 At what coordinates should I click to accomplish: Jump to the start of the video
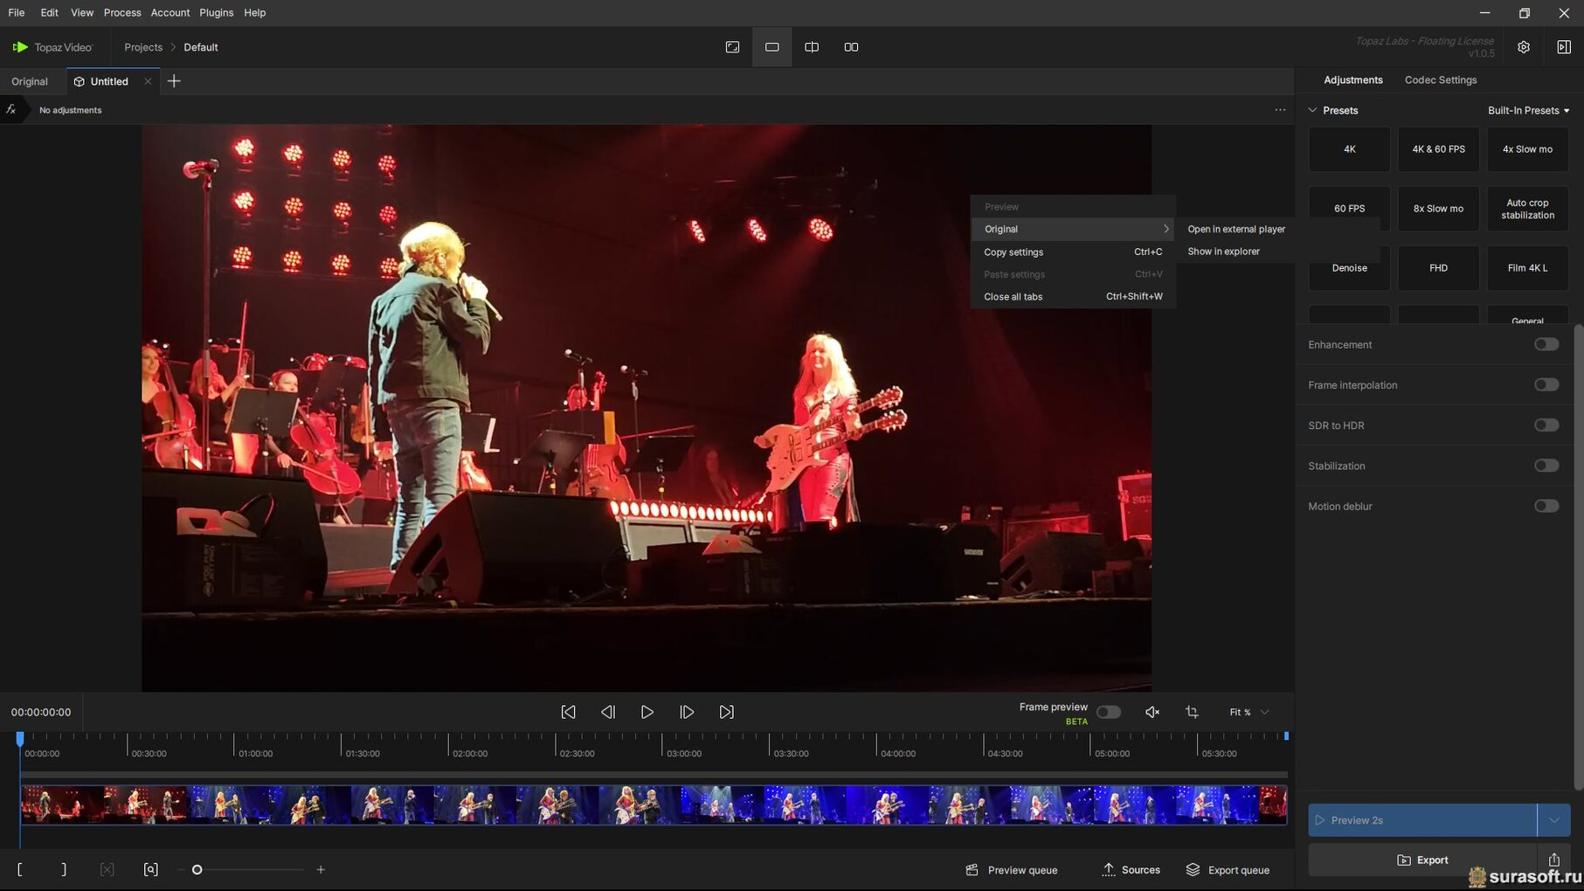coord(568,712)
